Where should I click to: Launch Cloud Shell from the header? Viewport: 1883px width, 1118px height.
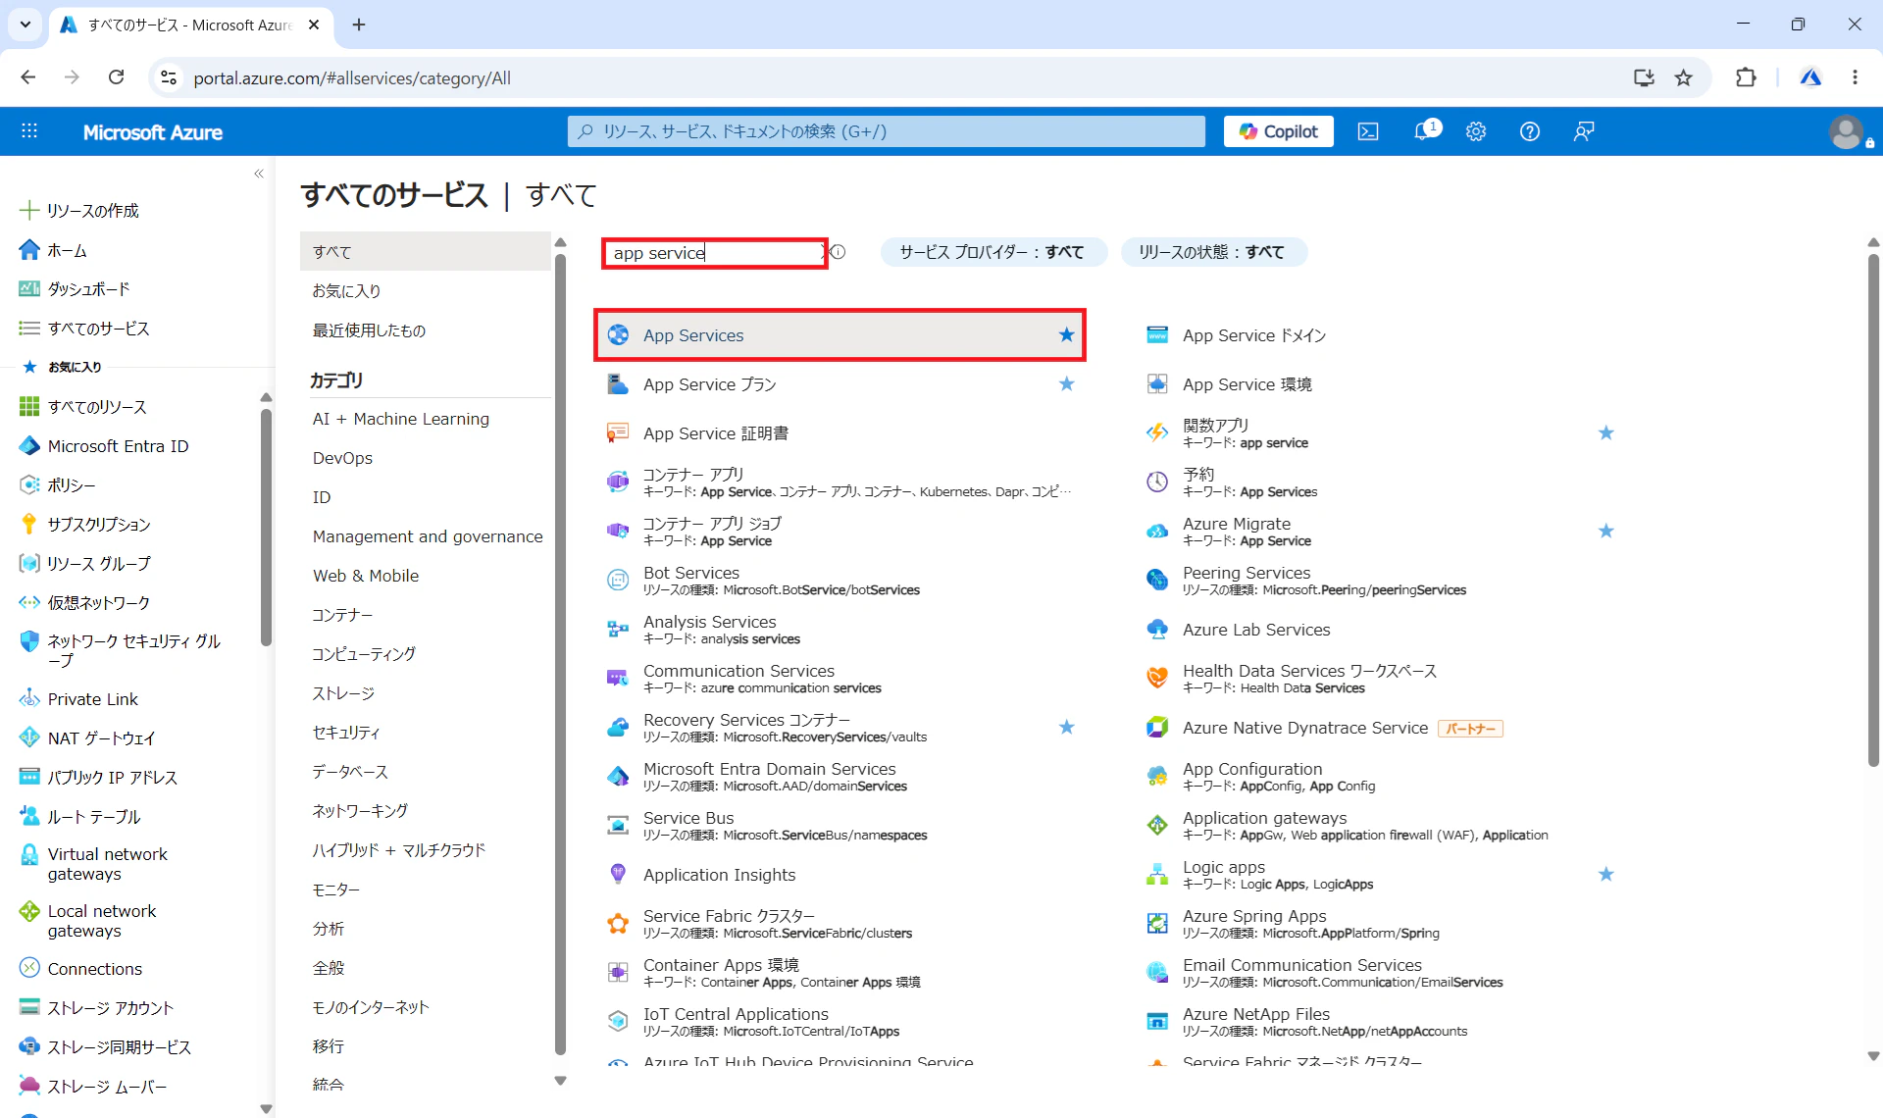click(x=1368, y=131)
